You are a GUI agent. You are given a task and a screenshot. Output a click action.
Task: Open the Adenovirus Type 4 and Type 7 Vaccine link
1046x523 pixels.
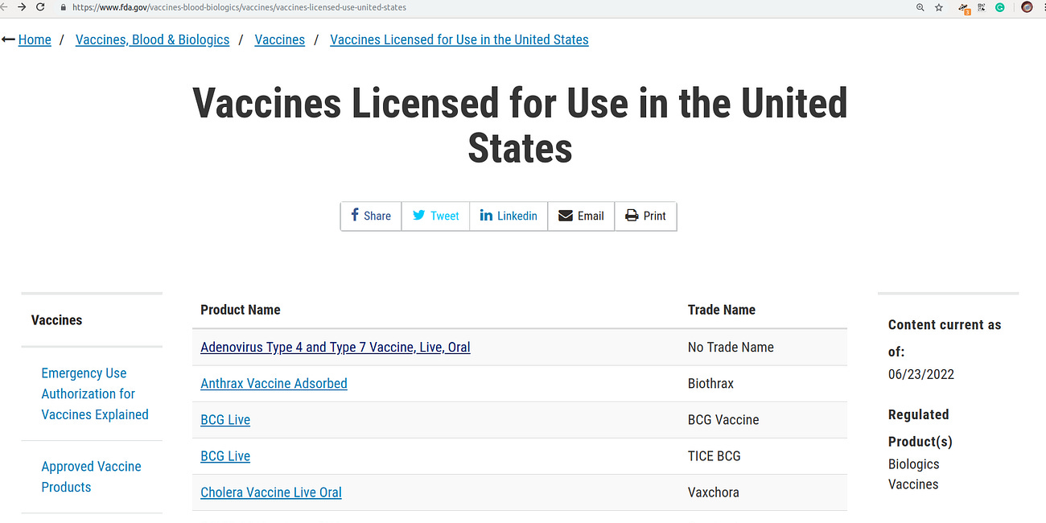coord(335,347)
